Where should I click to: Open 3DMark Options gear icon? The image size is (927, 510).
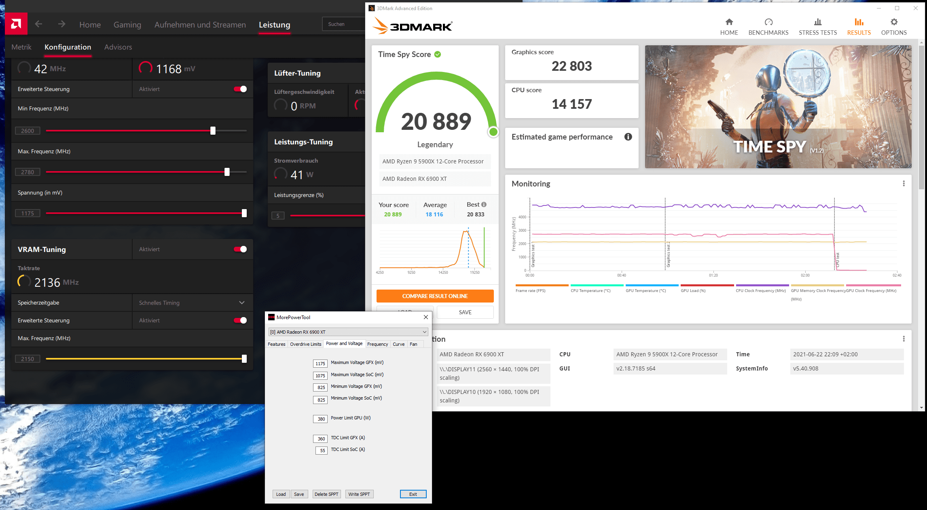(894, 22)
